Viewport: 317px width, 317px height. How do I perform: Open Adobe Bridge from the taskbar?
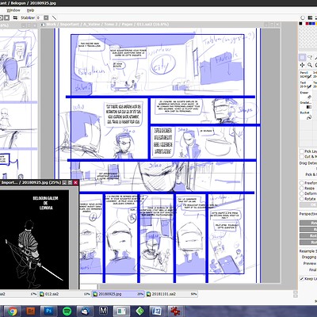(x=31, y=311)
